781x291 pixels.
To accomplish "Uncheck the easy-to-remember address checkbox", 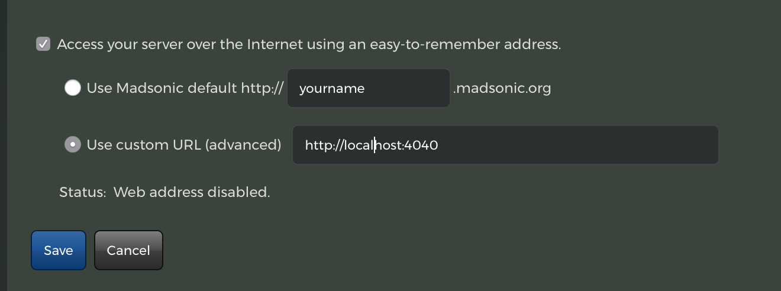I will pos(43,44).
